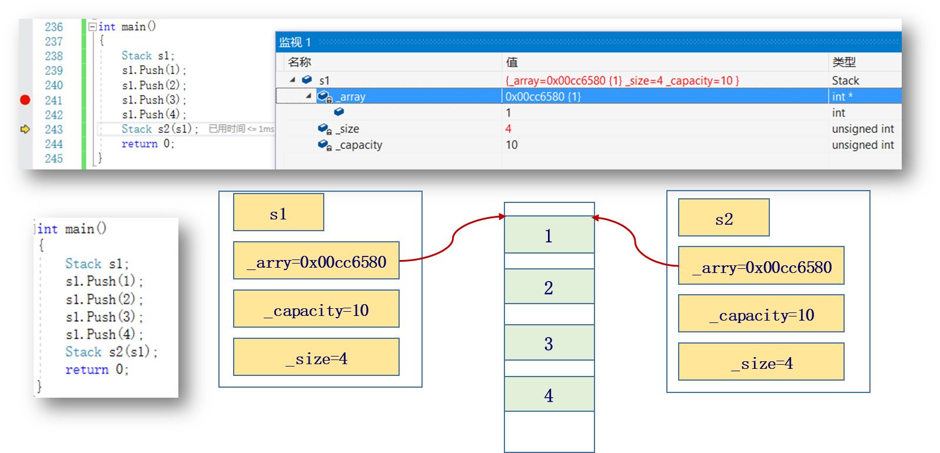Image resolution: width=940 pixels, height=453 pixels.
Task: Click line number 241 in the editor
Action: (54, 100)
